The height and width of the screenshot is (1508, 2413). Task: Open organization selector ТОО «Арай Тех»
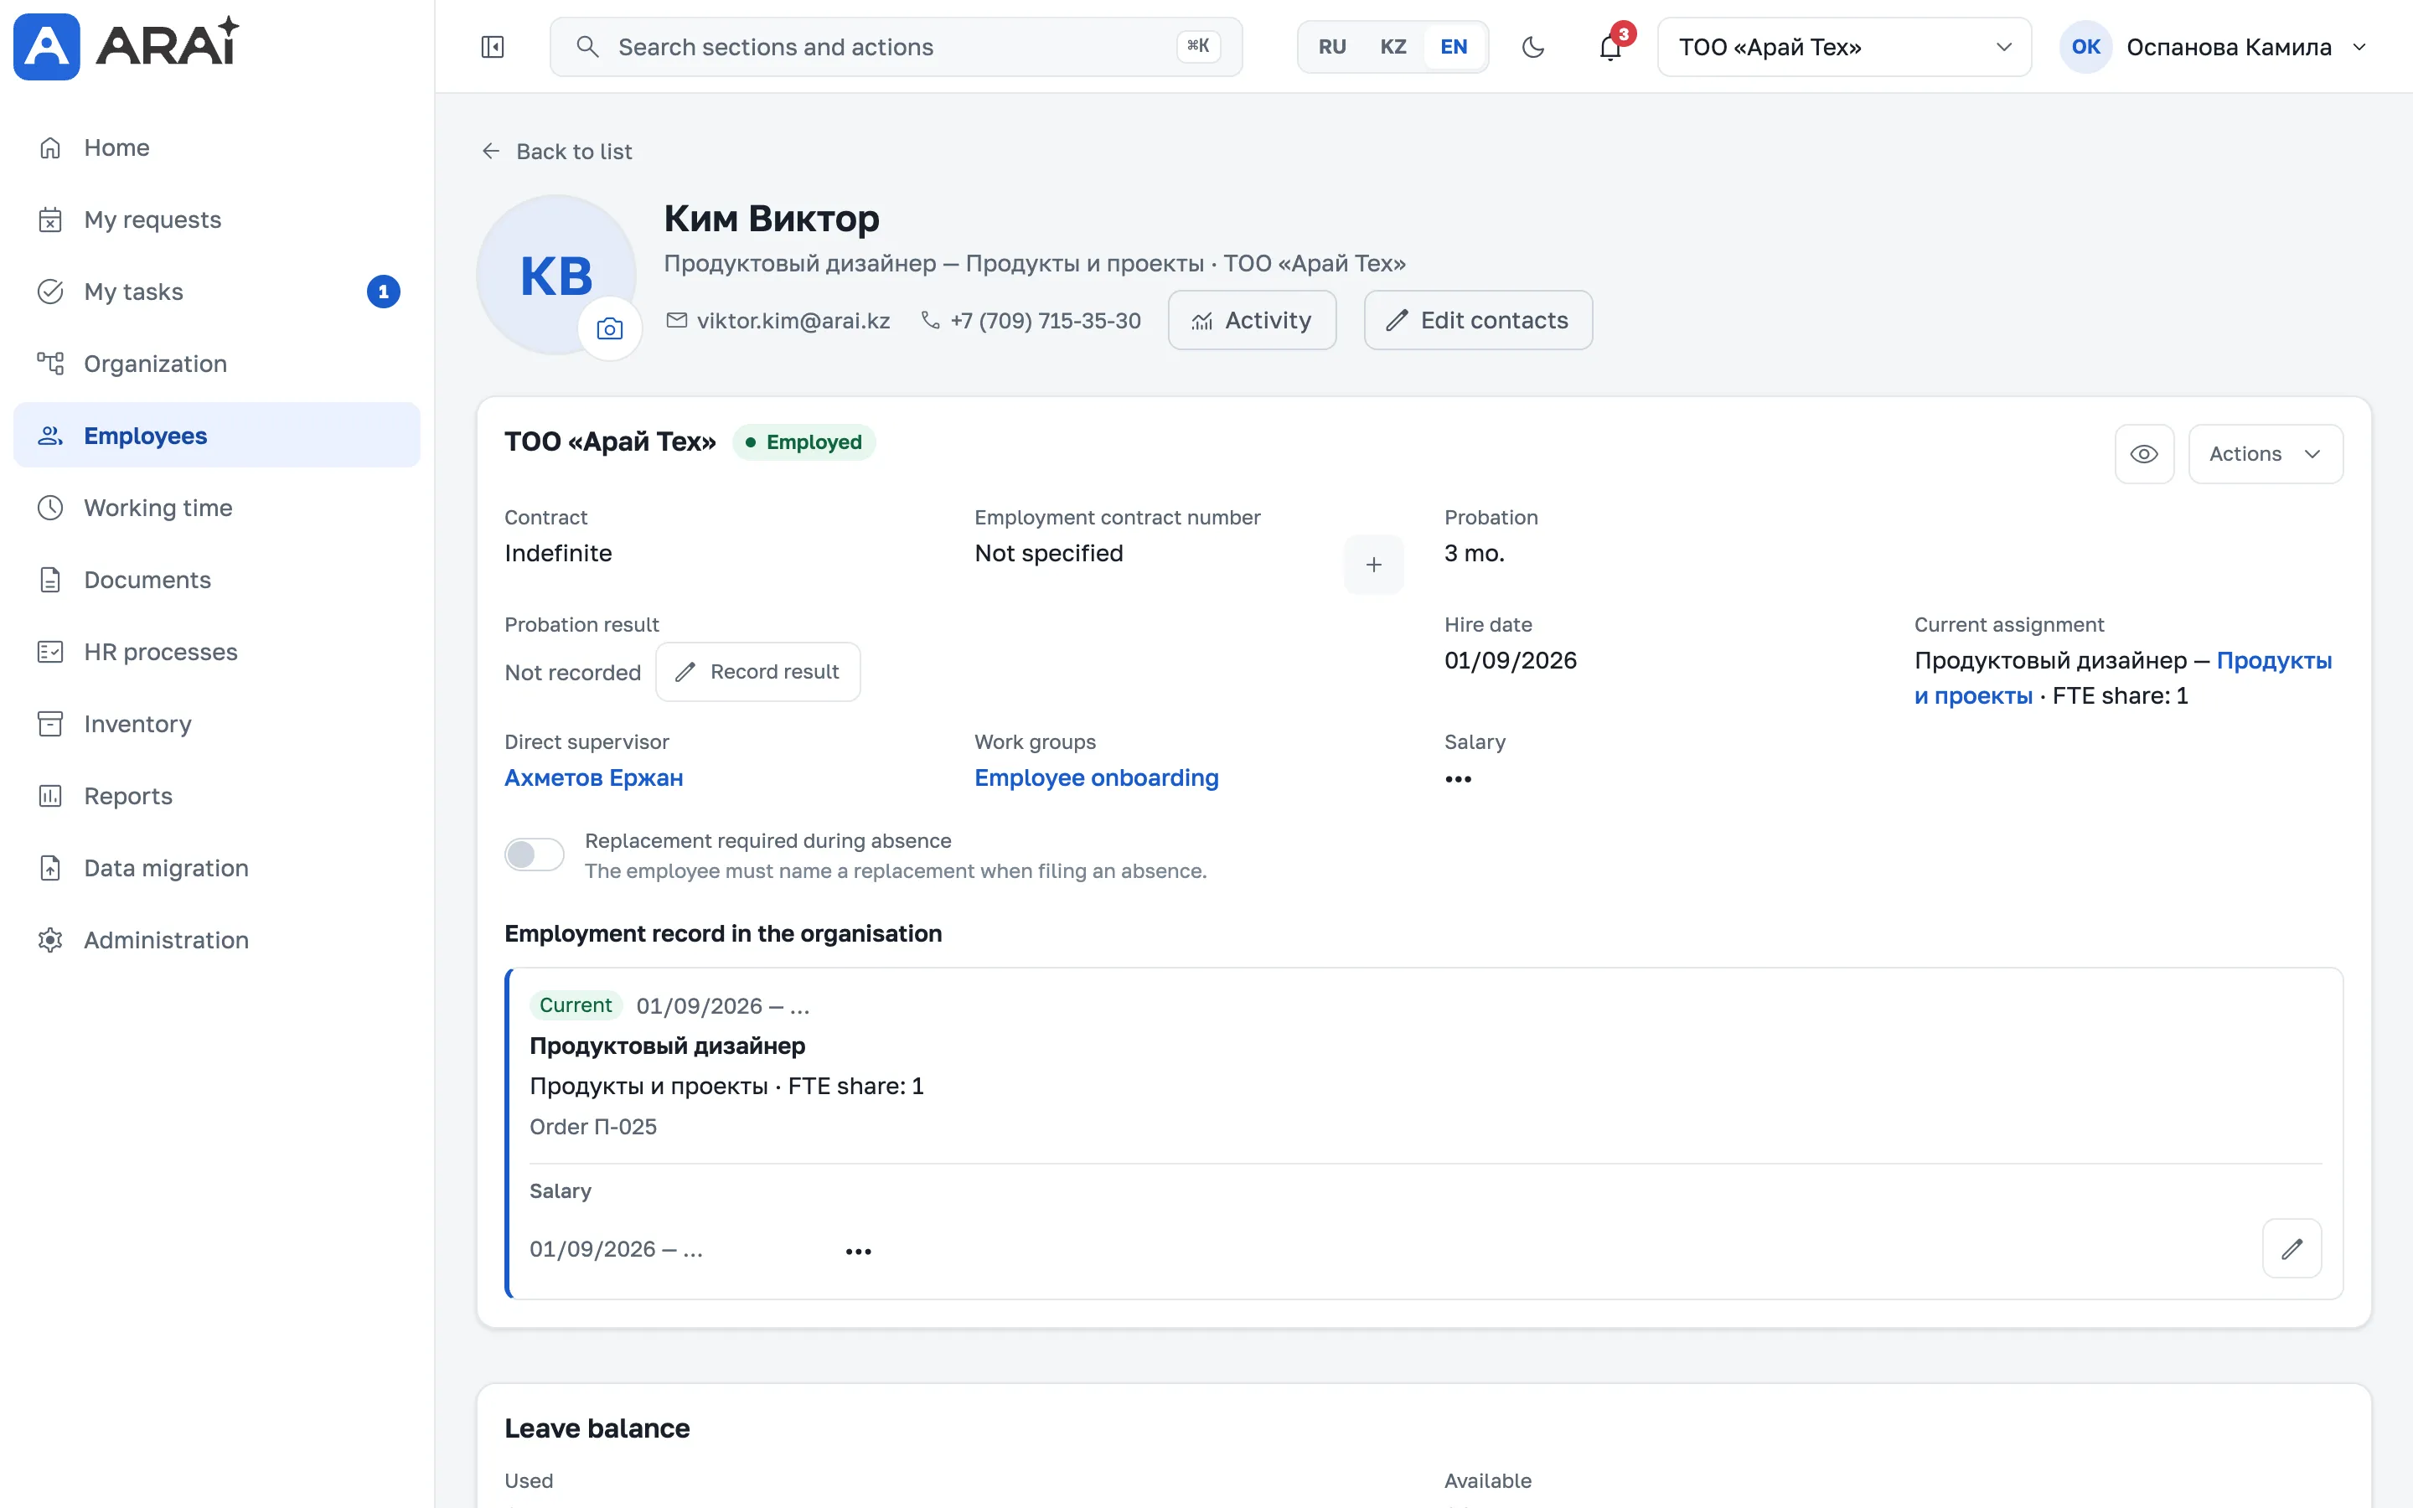point(1843,47)
